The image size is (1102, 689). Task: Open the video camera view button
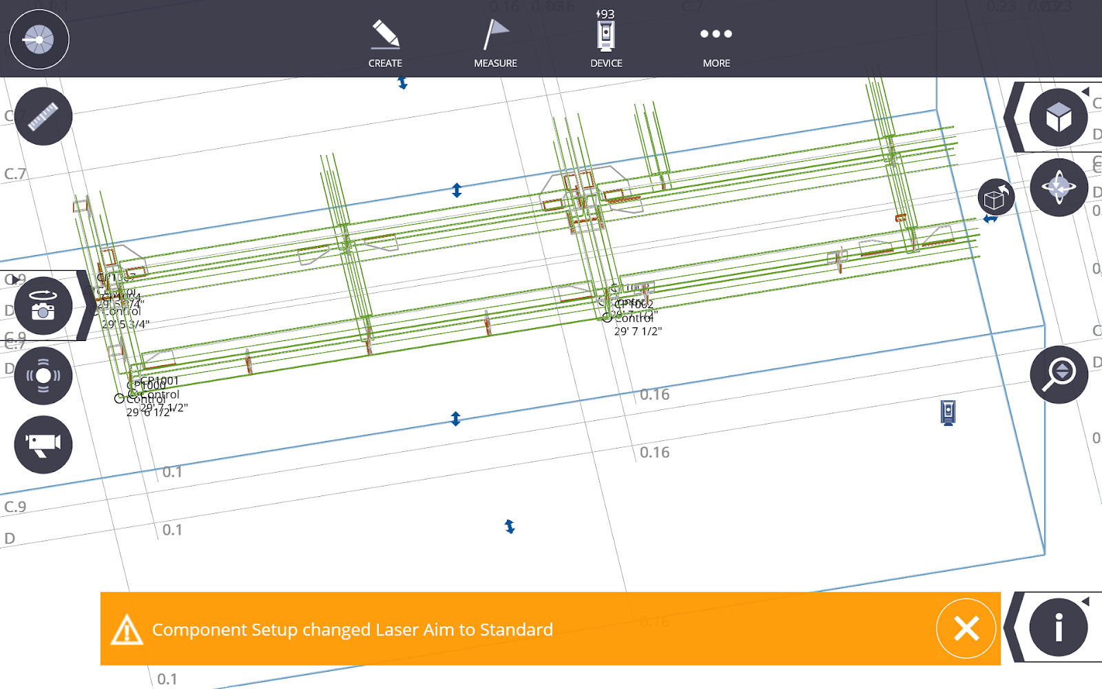[x=43, y=444]
